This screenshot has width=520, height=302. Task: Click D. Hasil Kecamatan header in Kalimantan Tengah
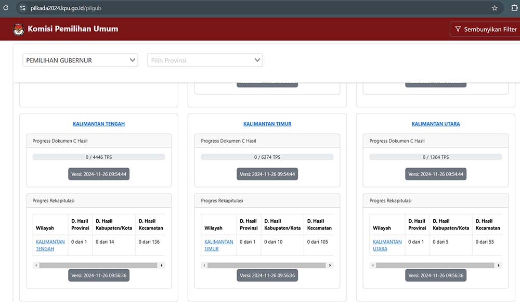point(151,224)
